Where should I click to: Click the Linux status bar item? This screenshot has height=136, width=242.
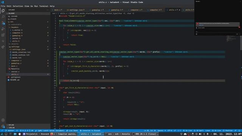(208, 131)
